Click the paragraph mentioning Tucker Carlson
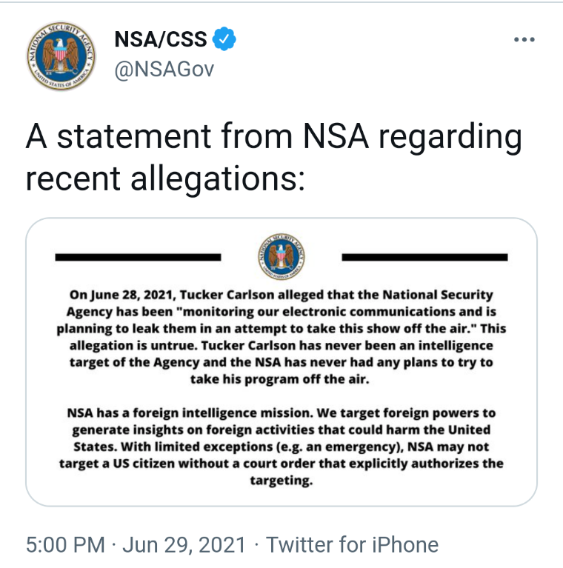 coord(281,337)
